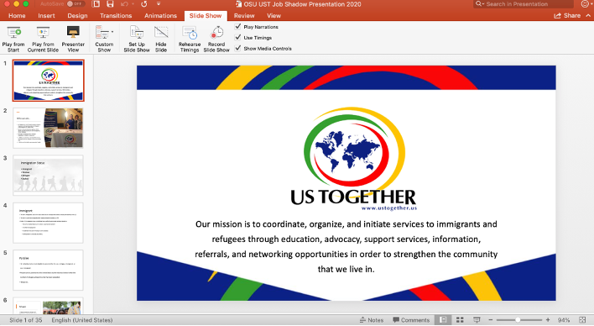Start slide show from status bar icon

point(477,320)
